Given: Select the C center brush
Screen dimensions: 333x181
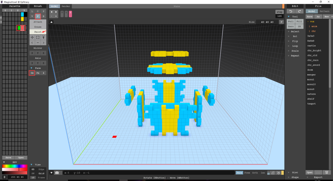Looking at the screenshot, I should pos(38,11).
